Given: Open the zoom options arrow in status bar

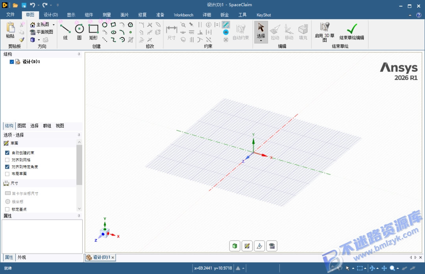Looking at the screenshot, I should pyautogui.click(x=397, y=268).
